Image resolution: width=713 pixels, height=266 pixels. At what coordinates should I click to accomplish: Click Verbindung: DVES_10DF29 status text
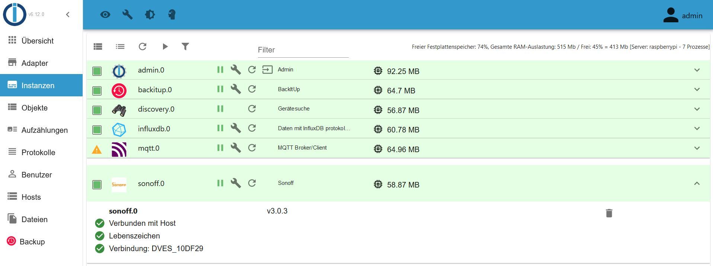pos(156,249)
